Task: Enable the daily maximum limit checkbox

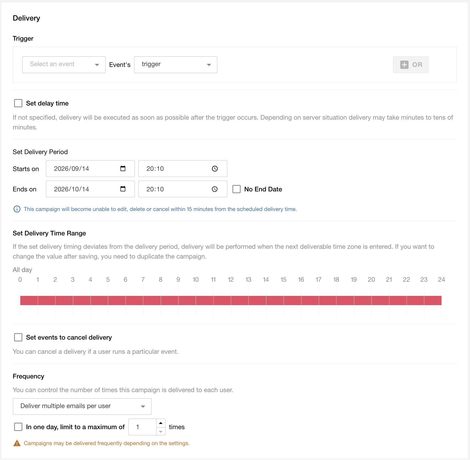Action: [18, 427]
